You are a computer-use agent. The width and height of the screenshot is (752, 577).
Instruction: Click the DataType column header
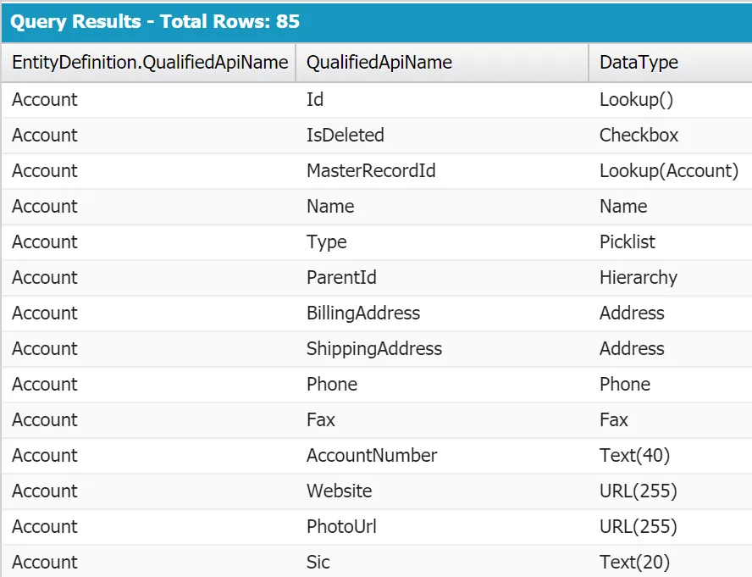pyautogui.click(x=639, y=63)
